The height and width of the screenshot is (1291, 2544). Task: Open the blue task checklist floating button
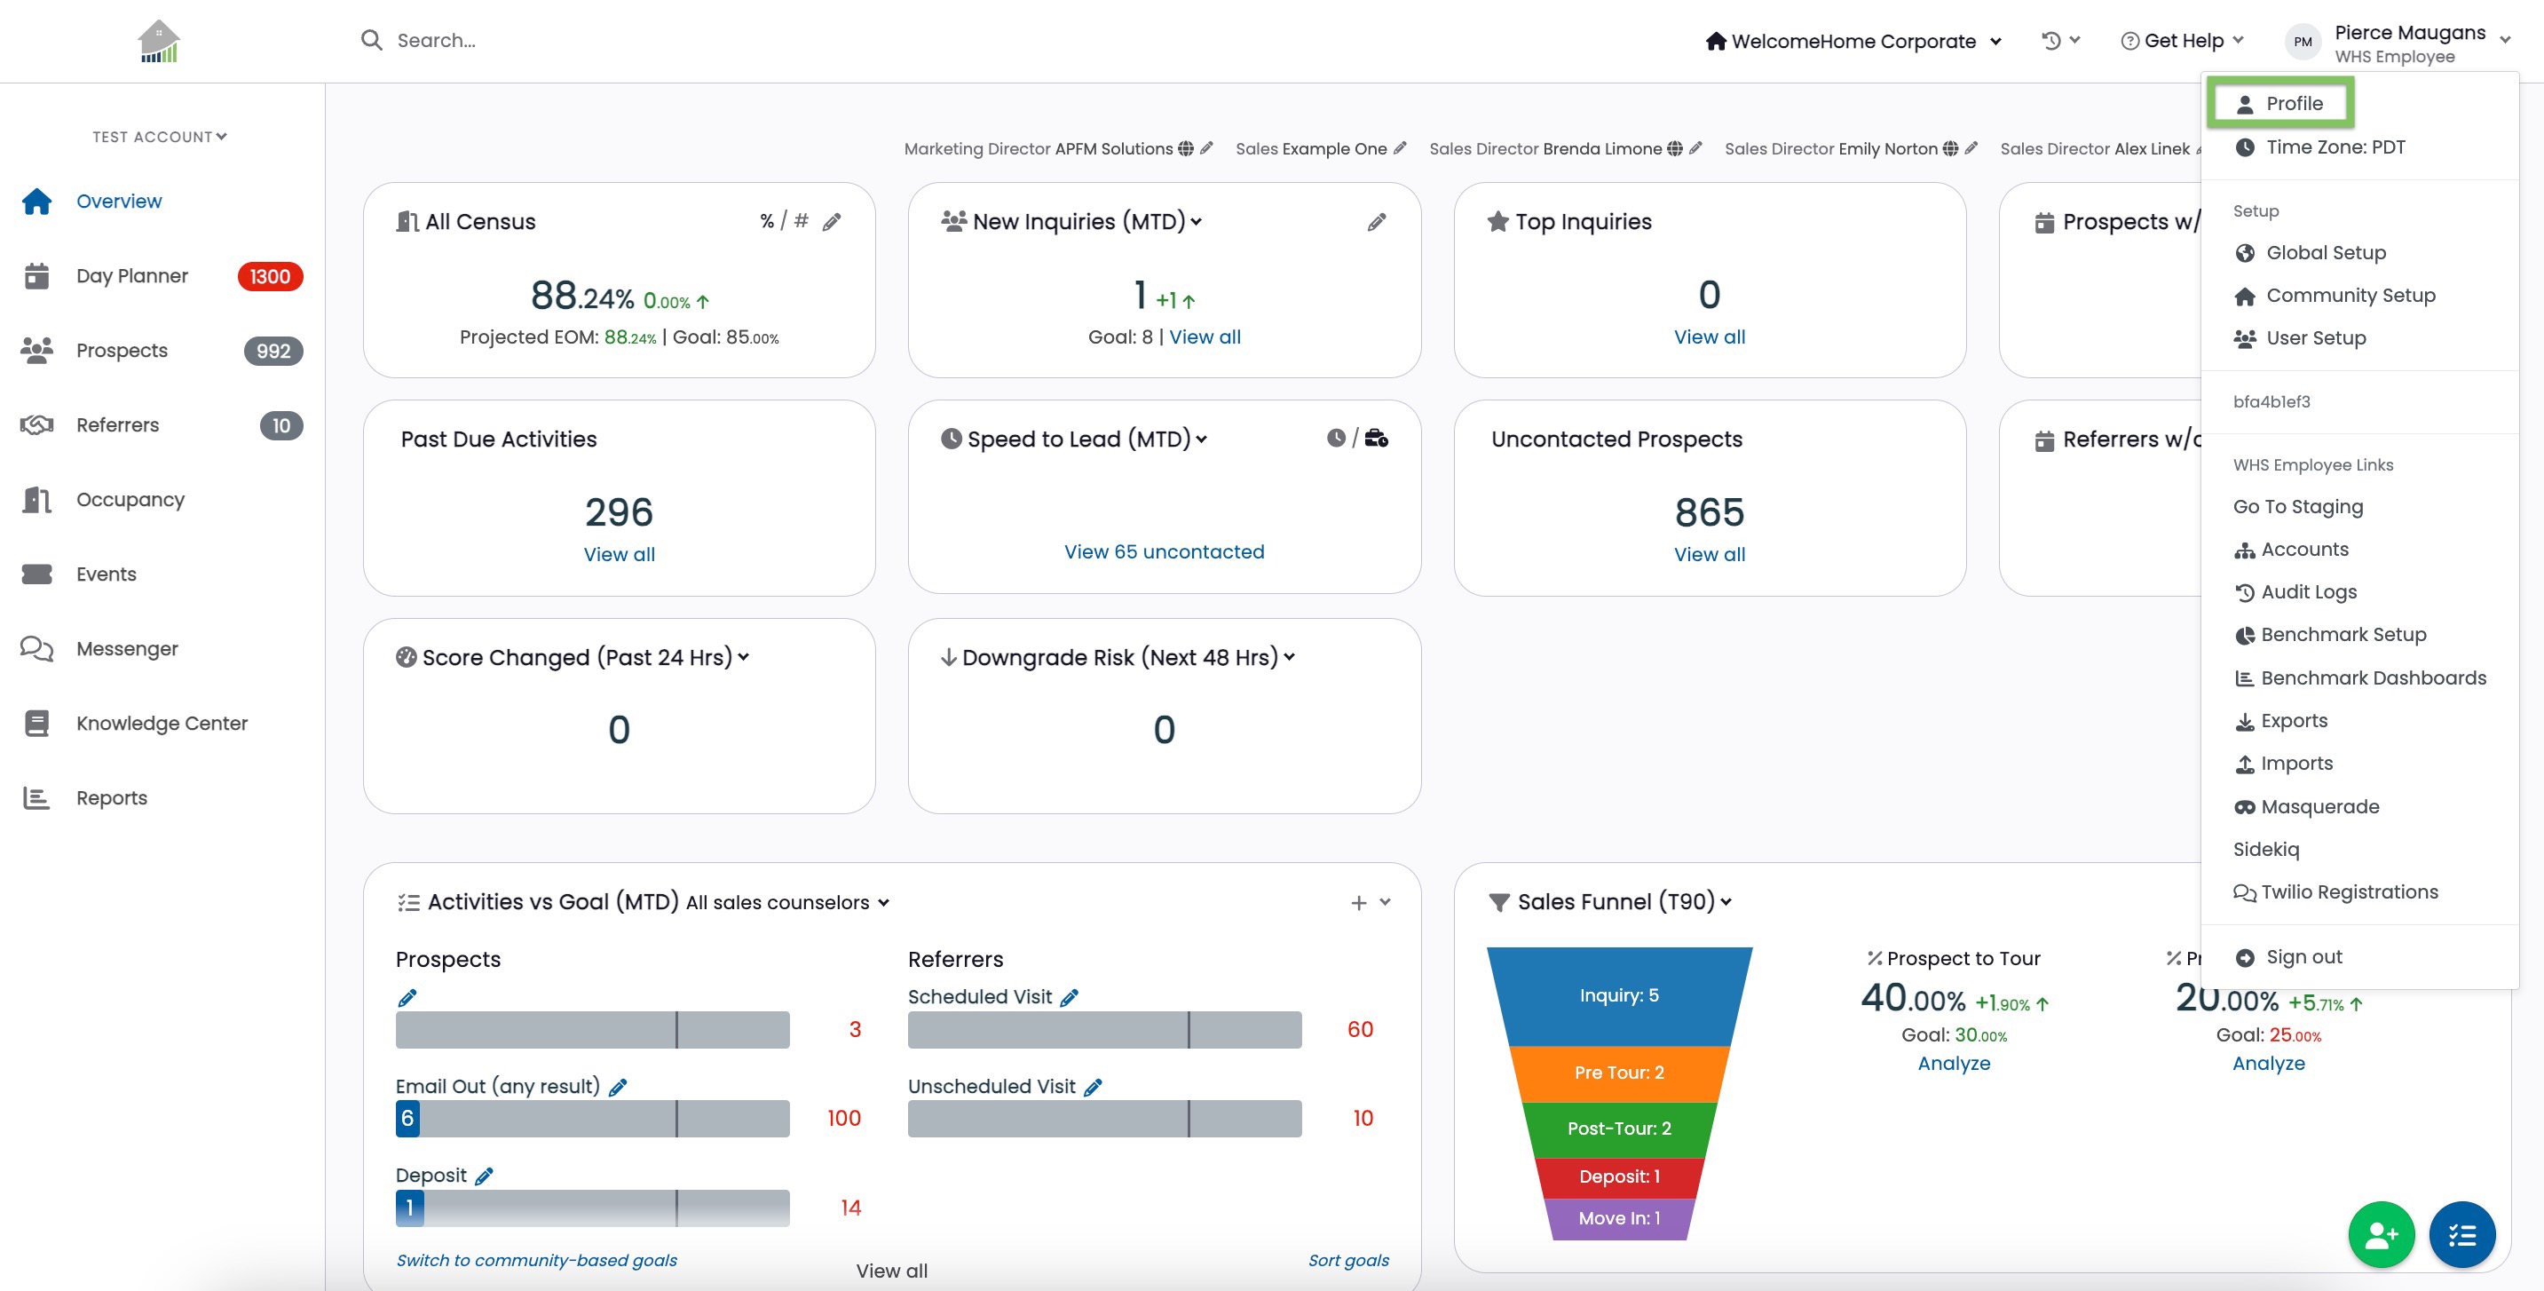coord(2461,1233)
